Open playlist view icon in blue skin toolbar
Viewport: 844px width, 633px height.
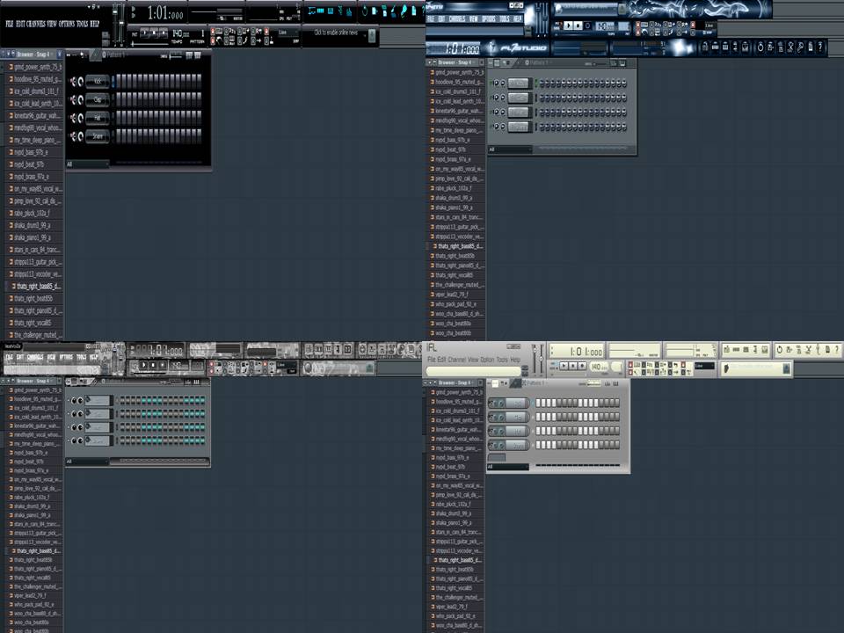(705, 47)
